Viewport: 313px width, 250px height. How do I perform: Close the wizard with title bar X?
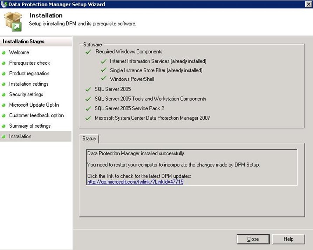pyautogui.click(x=308, y=4)
